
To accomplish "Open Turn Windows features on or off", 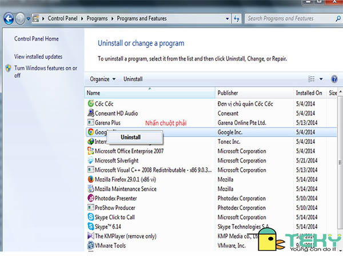I will pos(46,72).
